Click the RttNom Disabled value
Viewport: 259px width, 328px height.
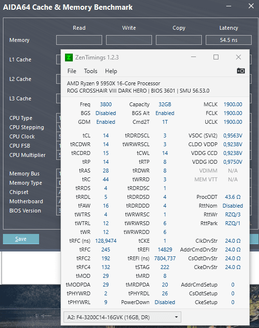(x=233, y=206)
